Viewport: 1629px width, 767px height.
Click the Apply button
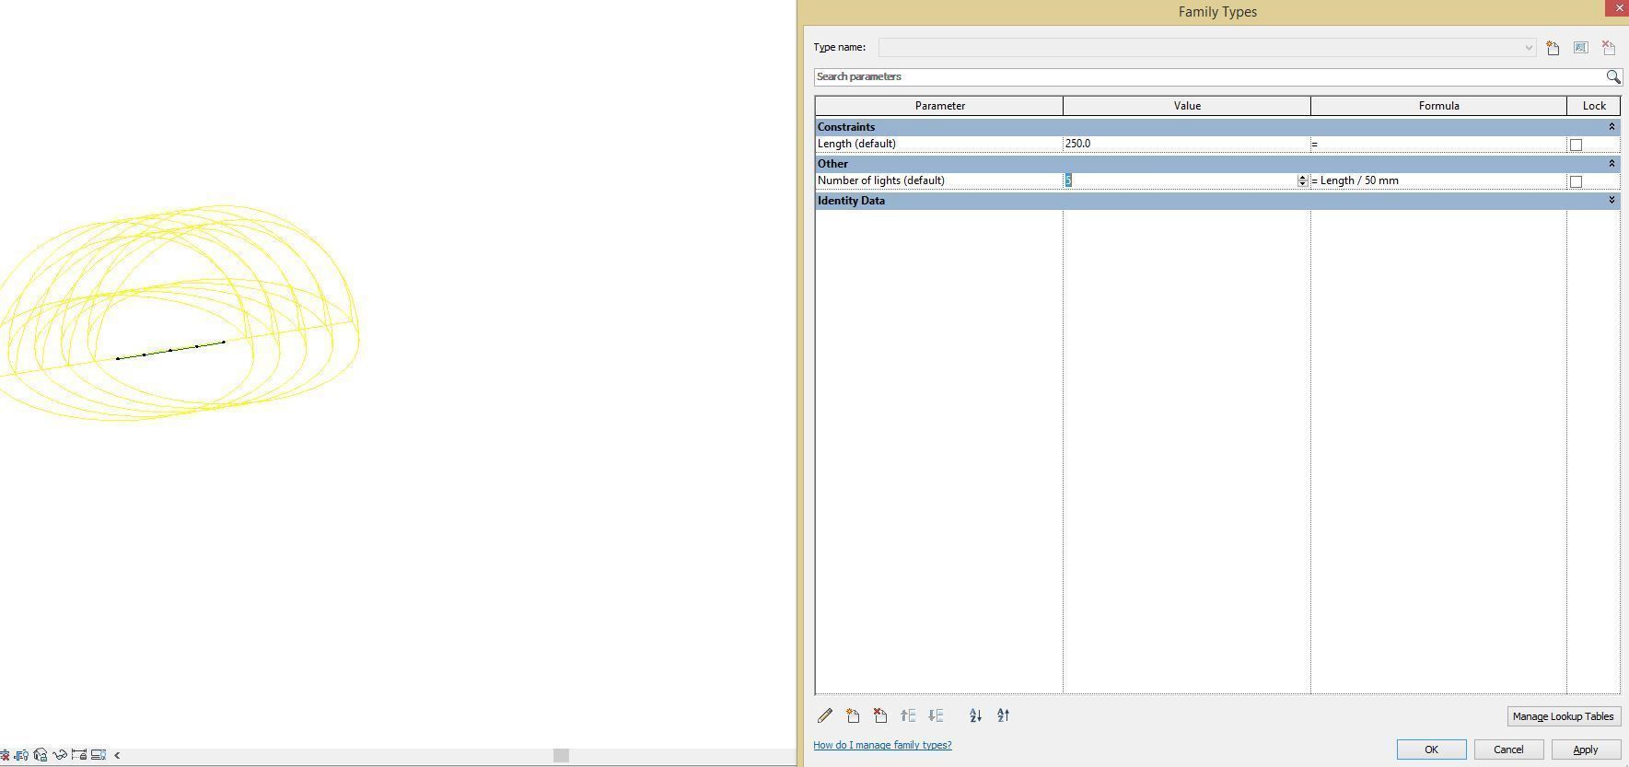tap(1585, 750)
